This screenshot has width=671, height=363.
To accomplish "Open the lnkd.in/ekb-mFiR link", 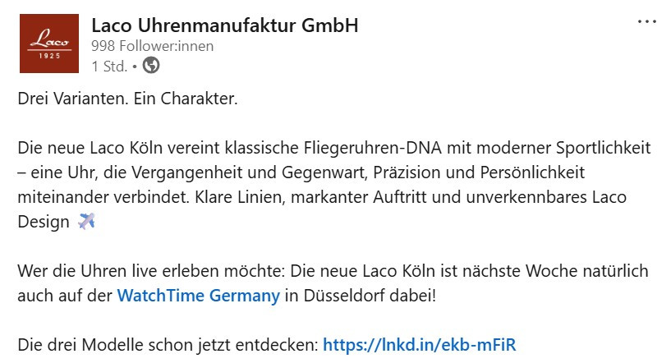I will pyautogui.click(x=419, y=344).
